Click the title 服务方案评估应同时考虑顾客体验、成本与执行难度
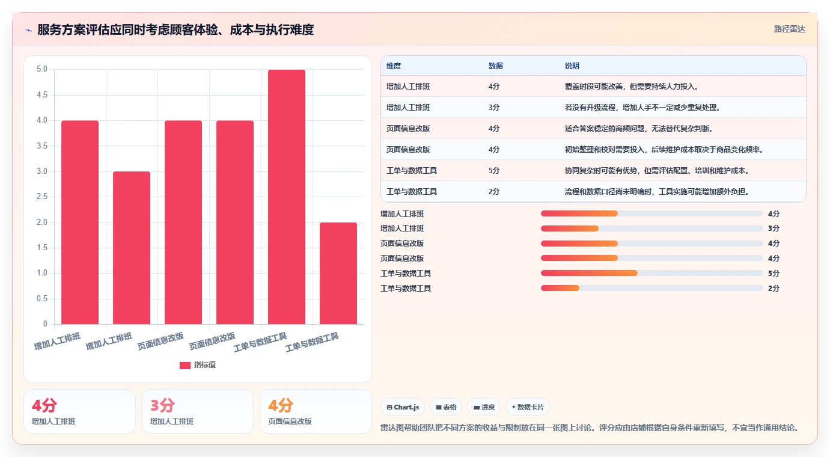The height and width of the screenshot is (457, 830). click(x=175, y=29)
